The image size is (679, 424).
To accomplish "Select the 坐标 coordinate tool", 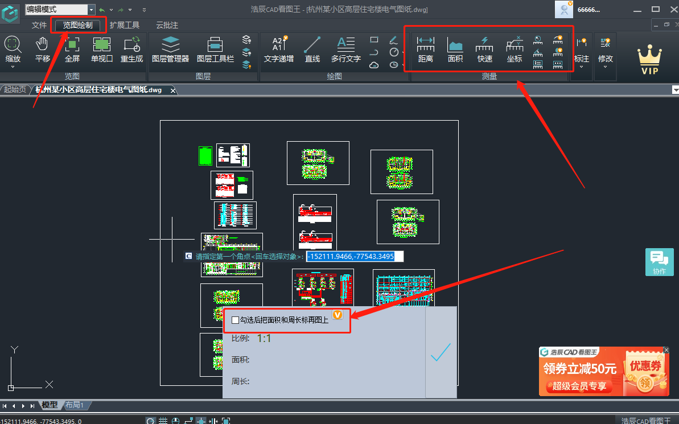I will [x=515, y=49].
